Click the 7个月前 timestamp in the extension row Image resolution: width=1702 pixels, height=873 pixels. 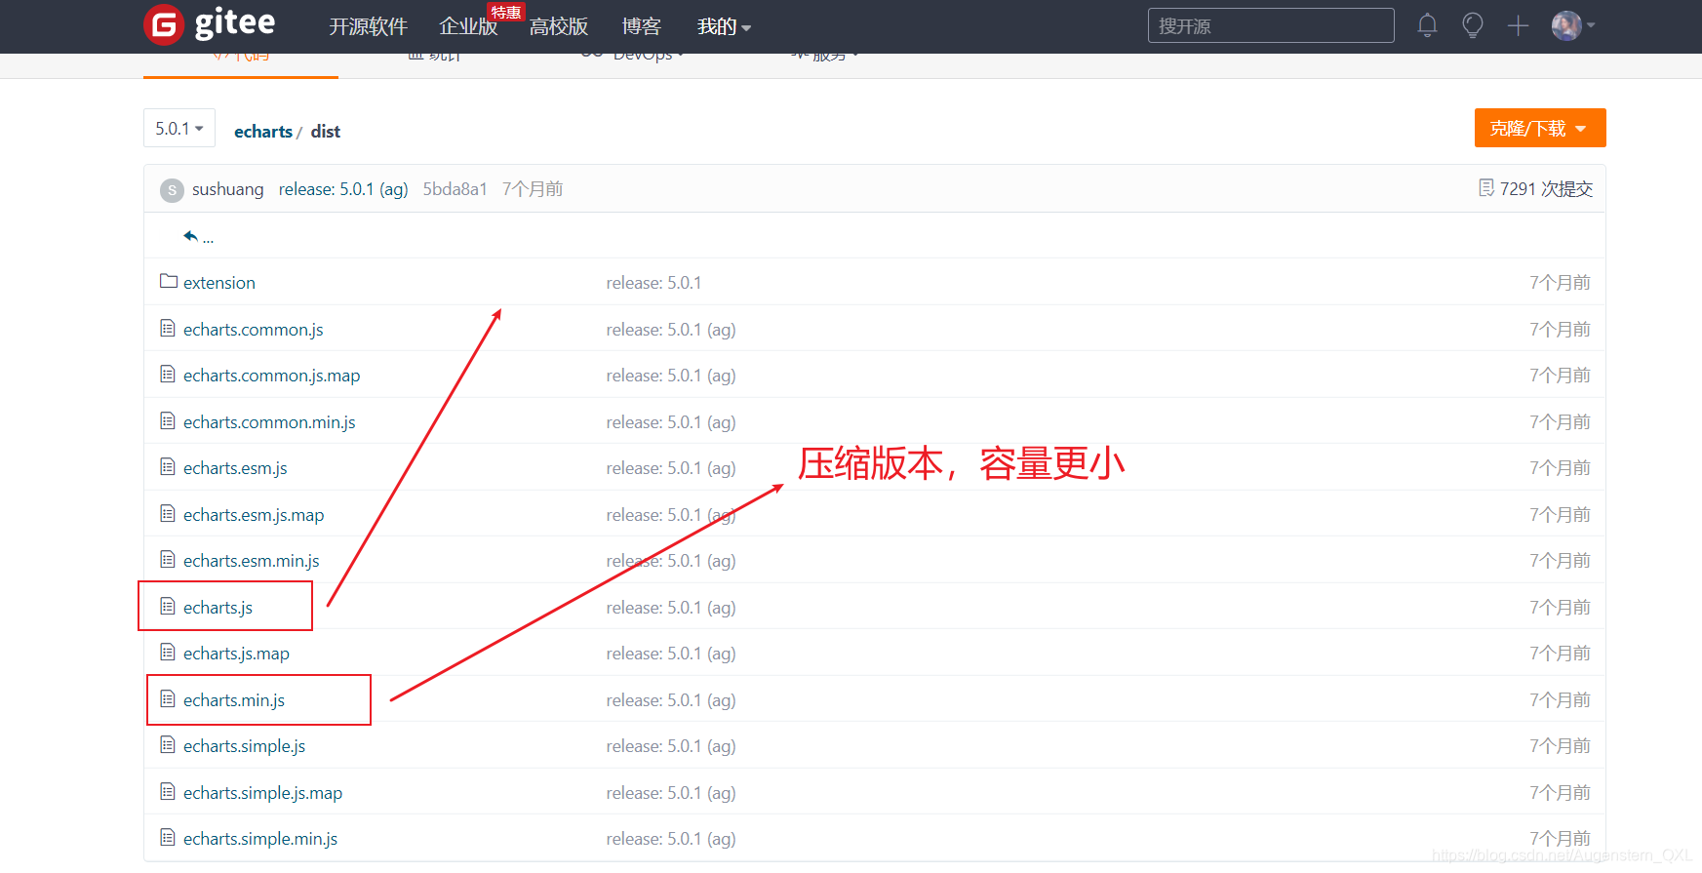pyautogui.click(x=1560, y=283)
